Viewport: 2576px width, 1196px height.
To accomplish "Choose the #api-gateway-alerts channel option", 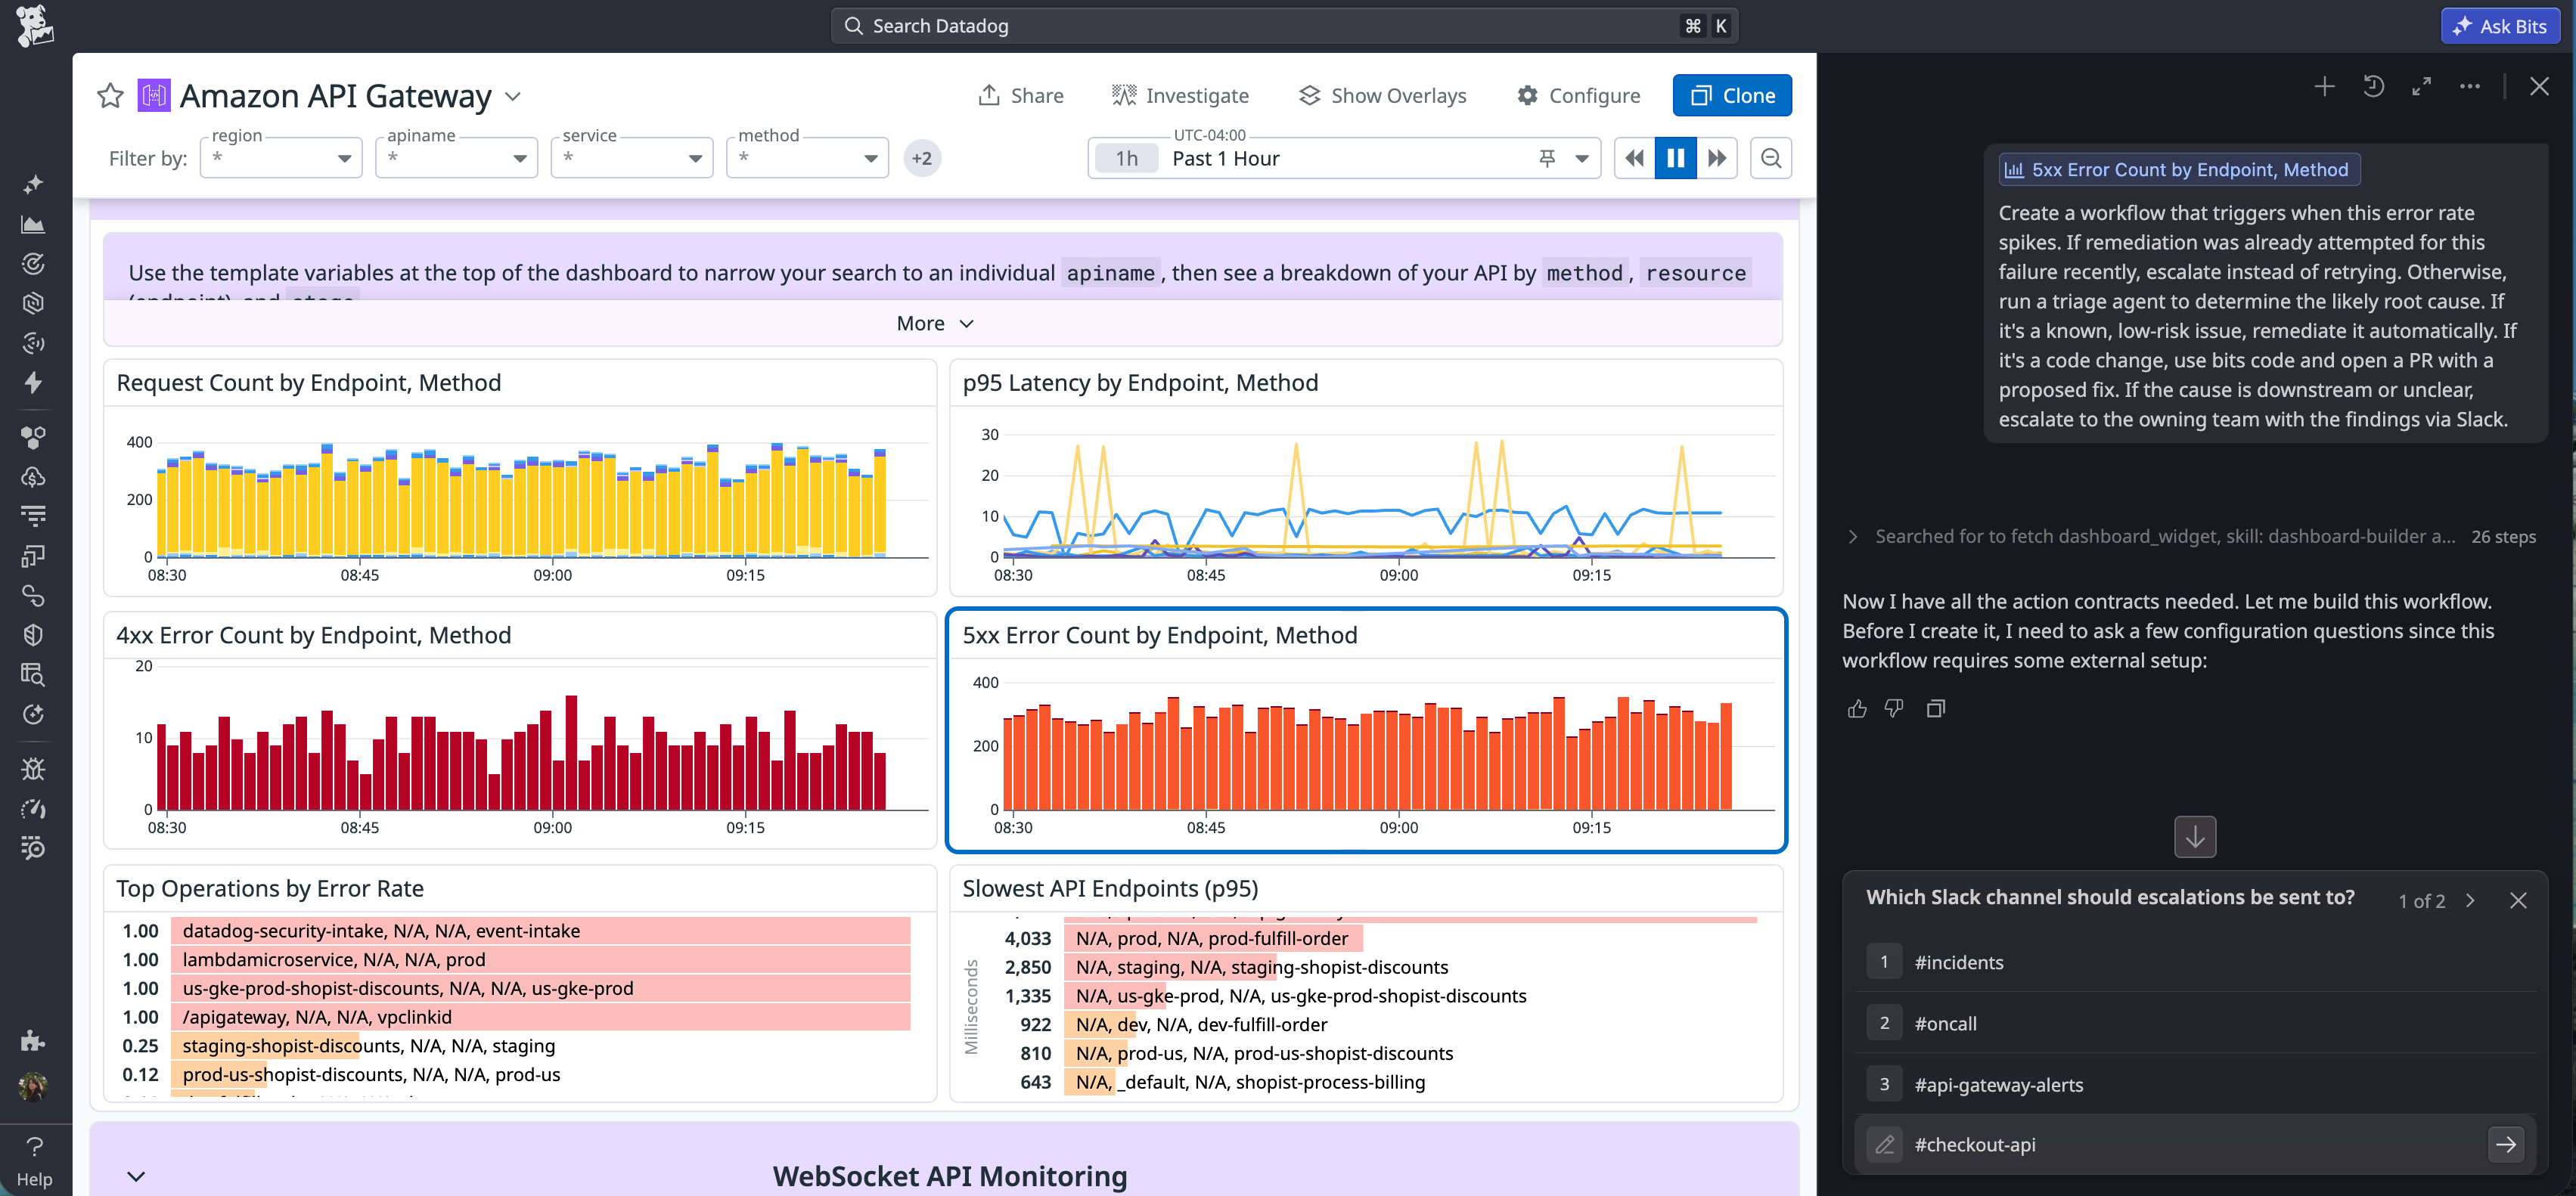I will click(2194, 1084).
